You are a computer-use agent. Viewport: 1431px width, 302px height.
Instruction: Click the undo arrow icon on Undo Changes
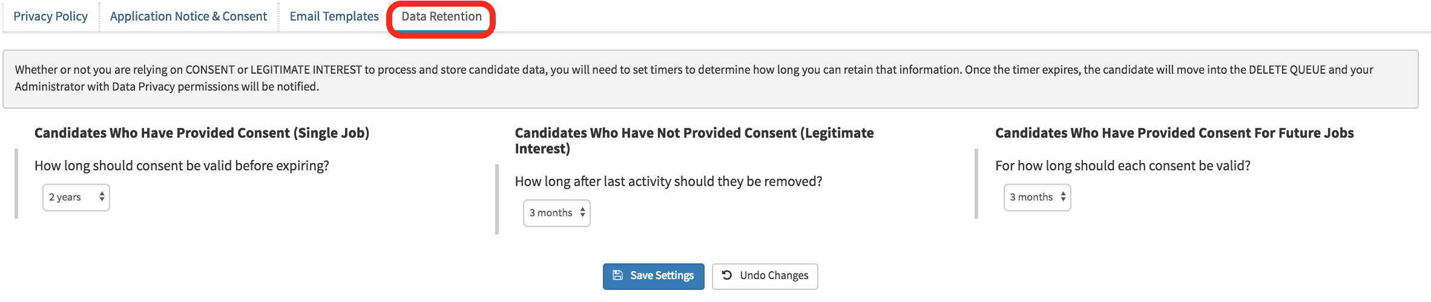click(x=727, y=275)
